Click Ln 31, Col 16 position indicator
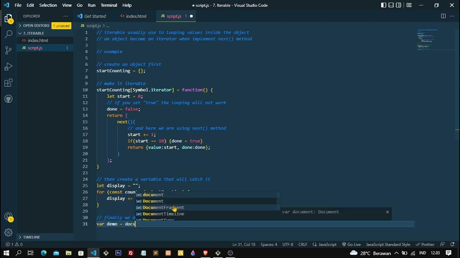 [x=244, y=244]
